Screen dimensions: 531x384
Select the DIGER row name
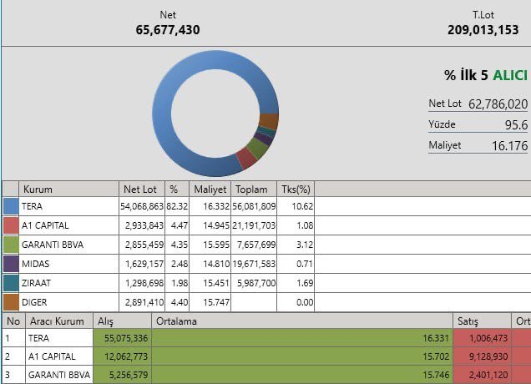34,302
